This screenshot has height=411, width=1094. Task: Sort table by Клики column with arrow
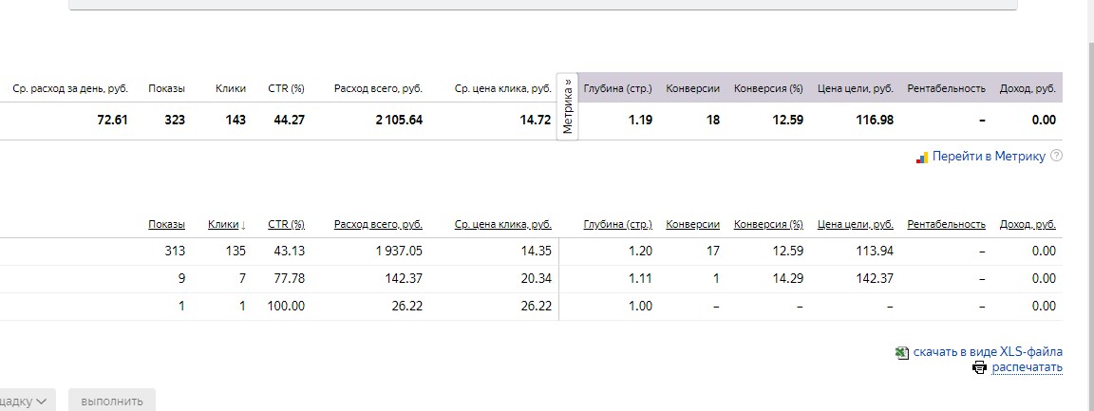coord(228,224)
